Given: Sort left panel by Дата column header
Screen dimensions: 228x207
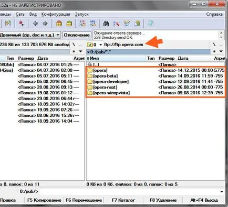Looking at the screenshot, I should (x=54, y=58).
